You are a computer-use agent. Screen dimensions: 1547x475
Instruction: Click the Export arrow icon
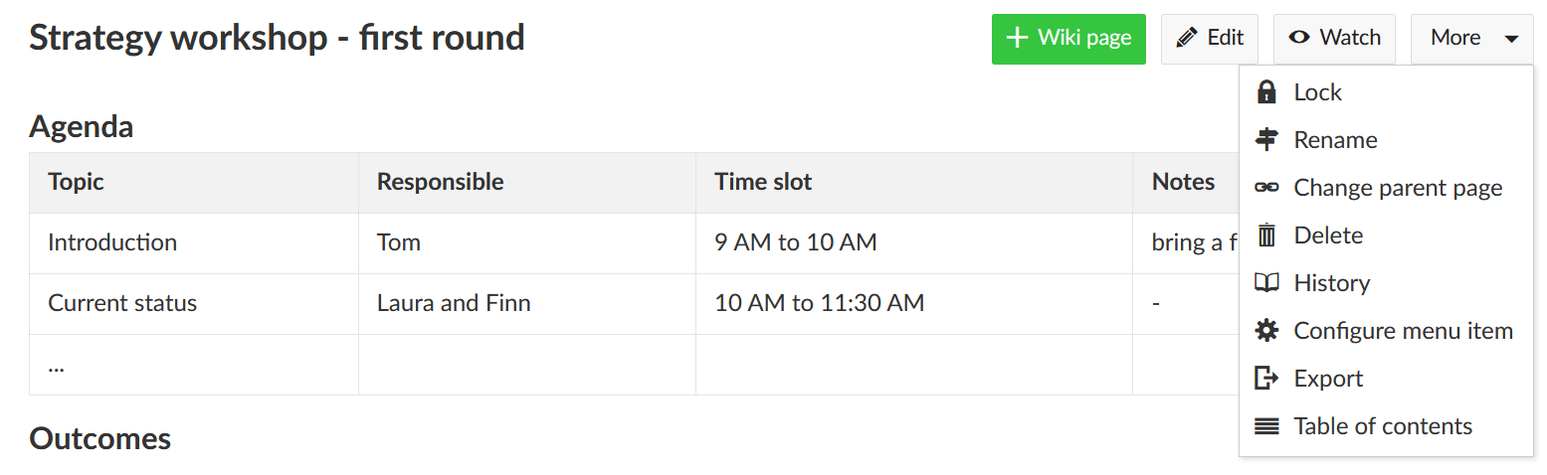tap(1266, 379)
